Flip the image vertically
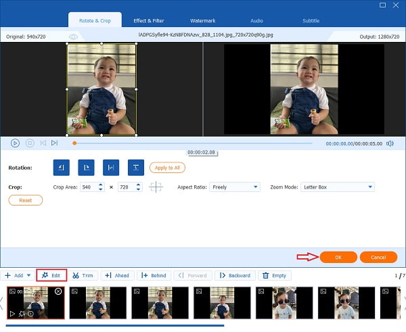 136,168
